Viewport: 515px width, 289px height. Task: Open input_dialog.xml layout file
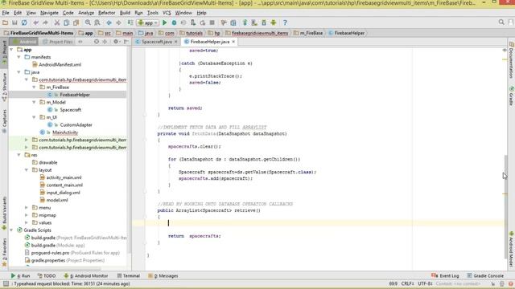pyautogui.click(x=63, y=193)
